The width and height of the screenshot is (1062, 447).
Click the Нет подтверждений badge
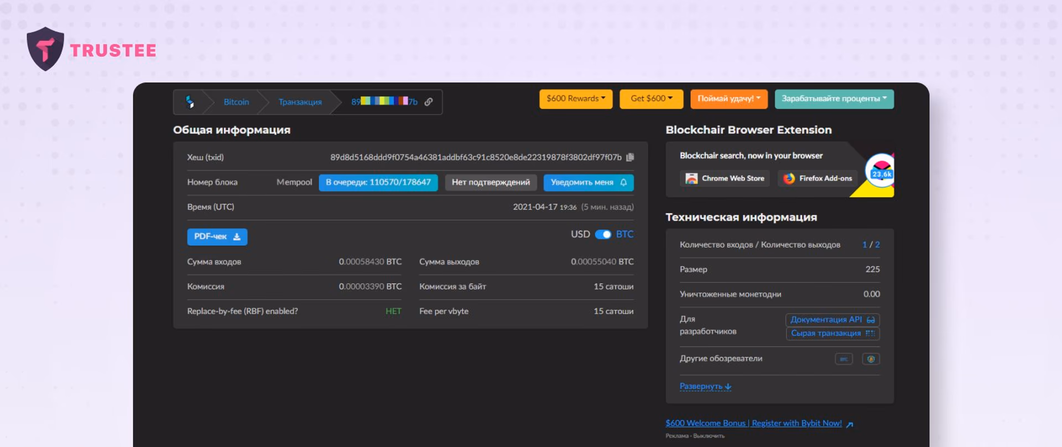(491, 183)
